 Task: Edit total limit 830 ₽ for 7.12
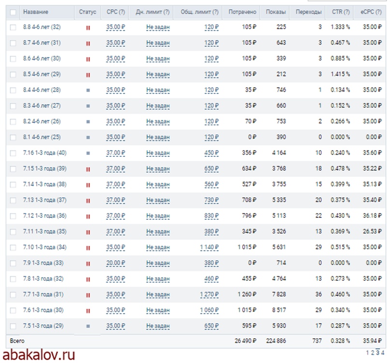[x=211, y=216]
